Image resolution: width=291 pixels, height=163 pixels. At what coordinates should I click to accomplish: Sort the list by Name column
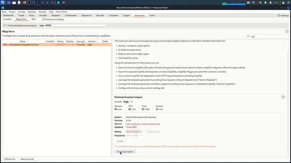23,41
